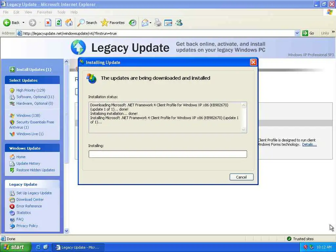The width and height of the screenshot is (336, 252).
Task: Click the Stop loading icon
Action: (x=48, y=23)
